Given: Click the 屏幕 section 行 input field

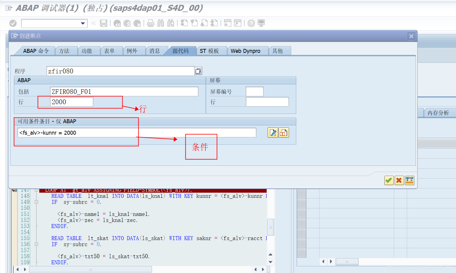Looking at the screenshot, I should (x=267, y=102).
